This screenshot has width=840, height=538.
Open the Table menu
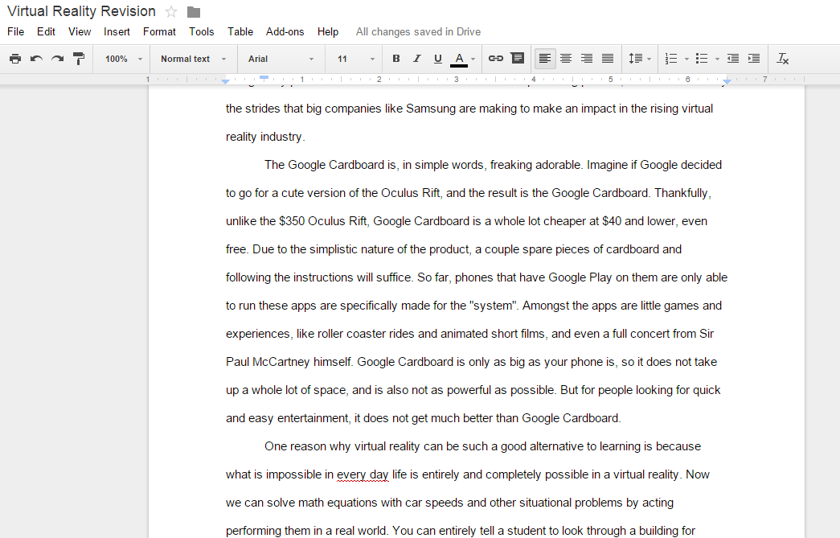tap(240, 31)
